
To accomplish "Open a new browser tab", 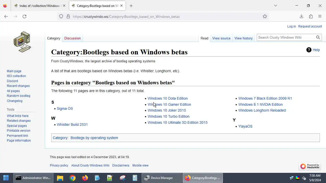I will 131,6.
